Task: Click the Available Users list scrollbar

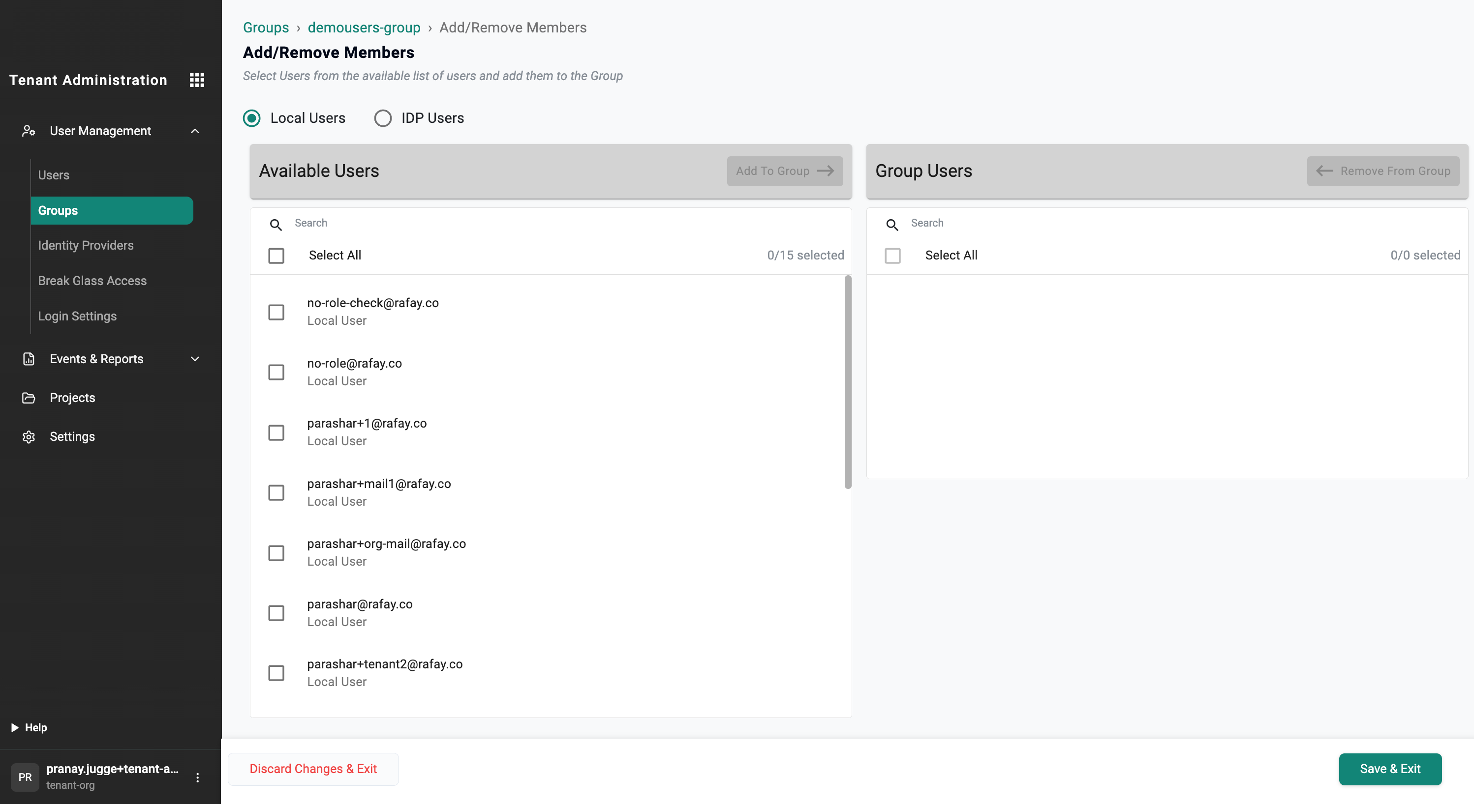Action: (847, 382)
